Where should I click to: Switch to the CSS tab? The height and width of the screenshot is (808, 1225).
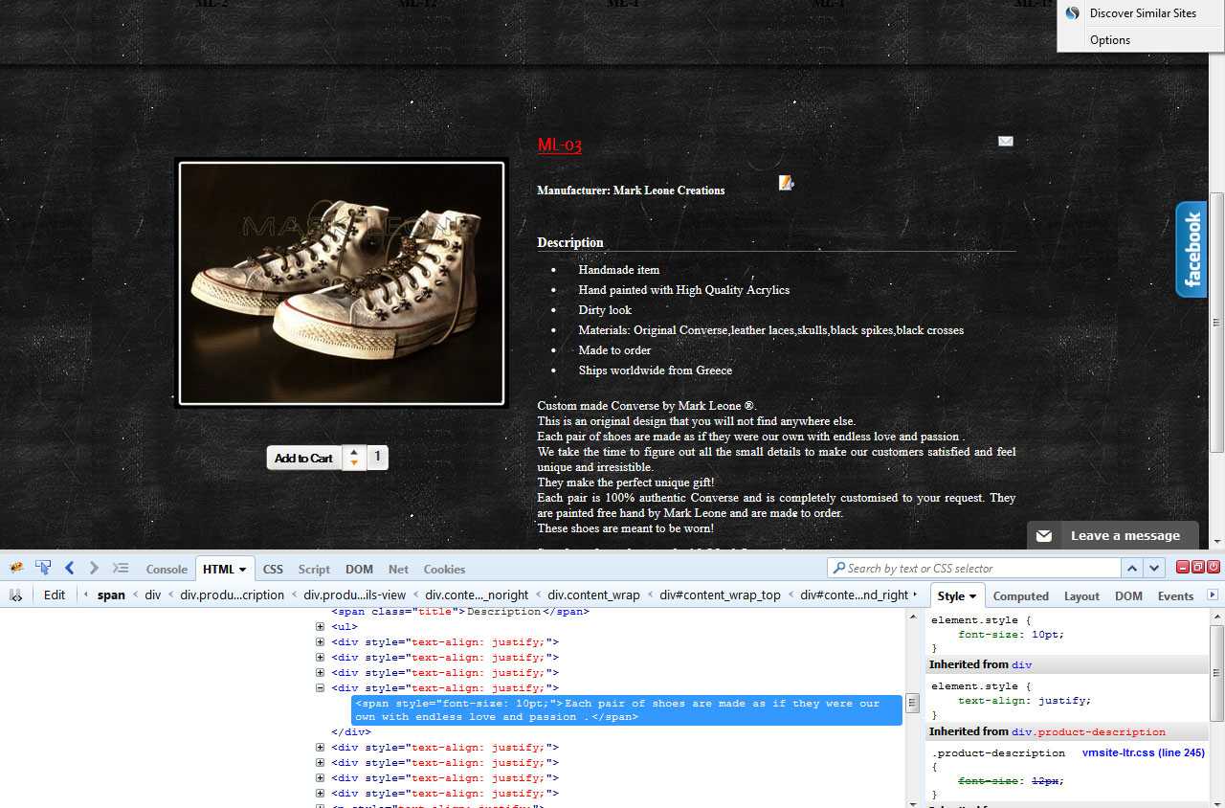273,569
